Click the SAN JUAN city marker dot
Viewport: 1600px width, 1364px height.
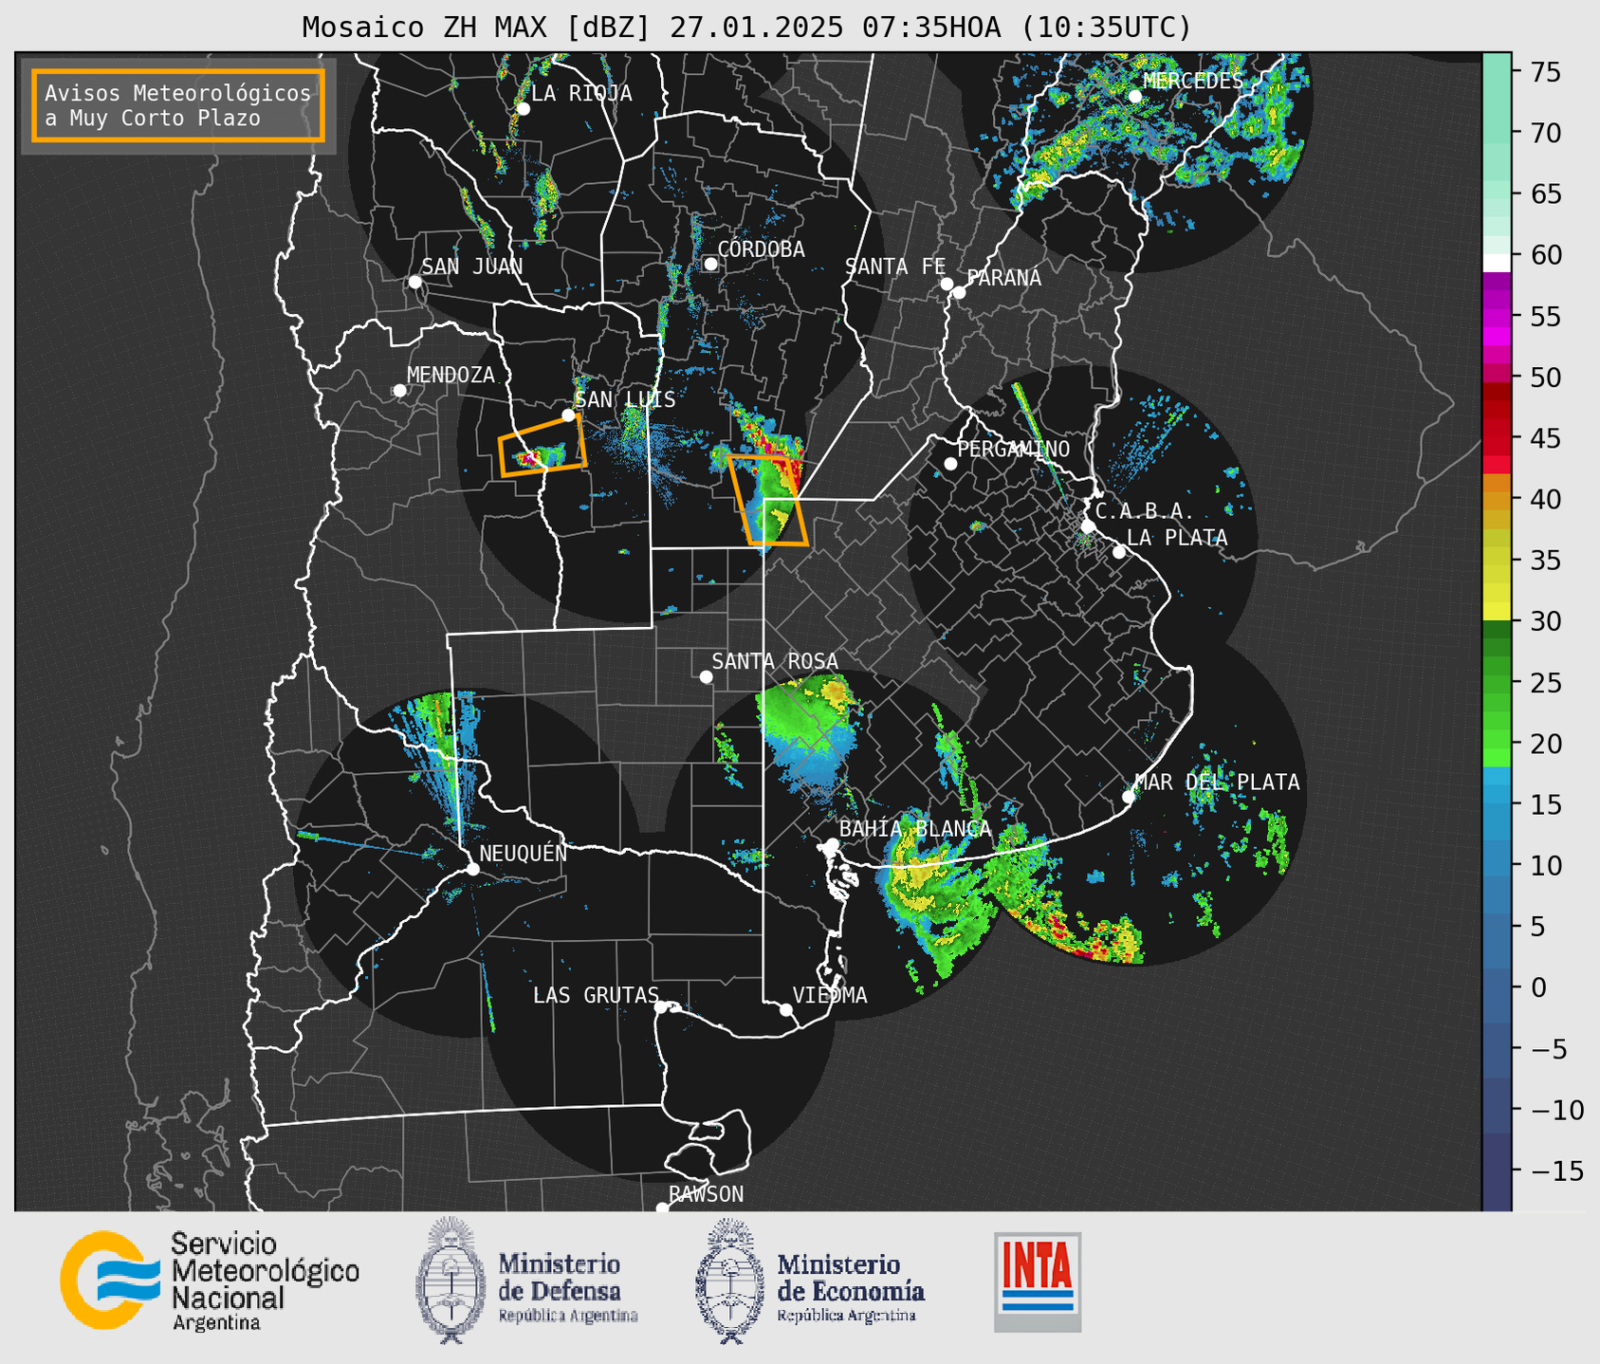pos(414,282)
